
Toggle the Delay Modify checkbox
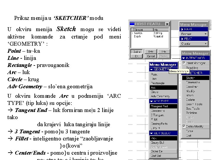pos(184,126)
